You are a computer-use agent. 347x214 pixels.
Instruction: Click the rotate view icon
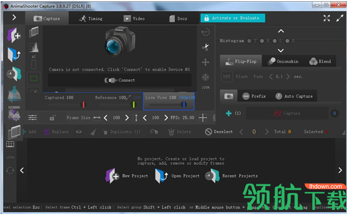[205, 32]
